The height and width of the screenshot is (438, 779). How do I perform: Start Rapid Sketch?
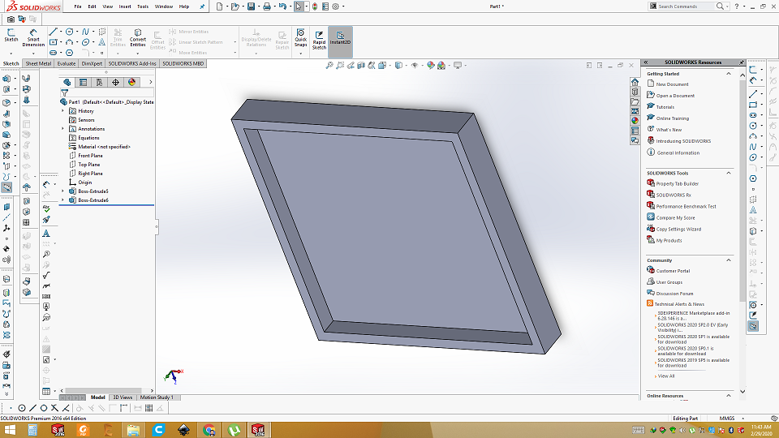pos(319,40)
